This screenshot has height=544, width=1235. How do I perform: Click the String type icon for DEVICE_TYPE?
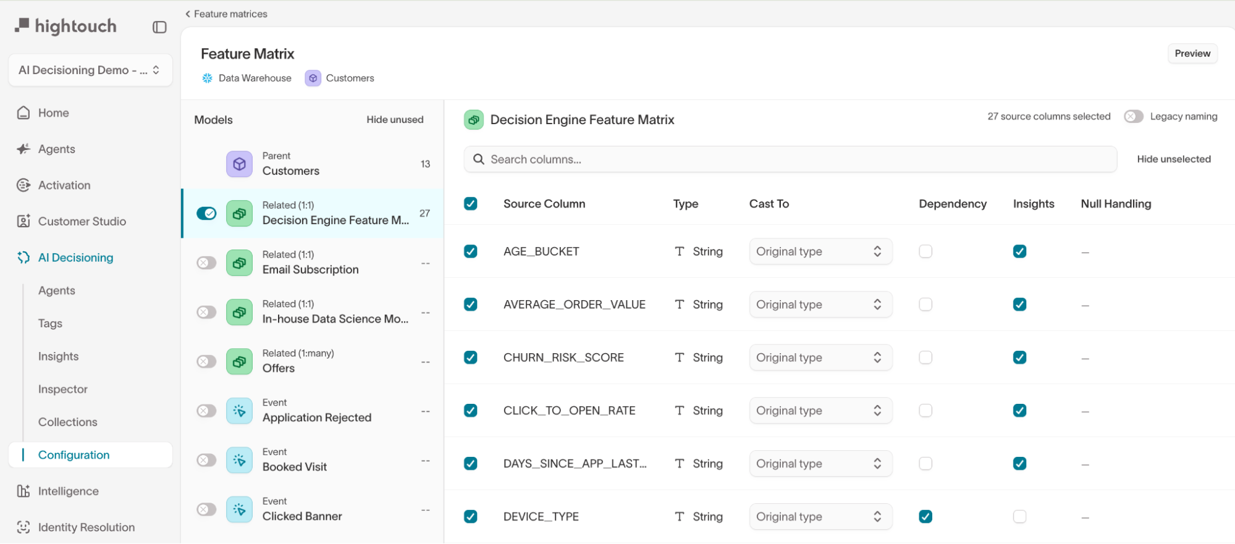(680, 517)
